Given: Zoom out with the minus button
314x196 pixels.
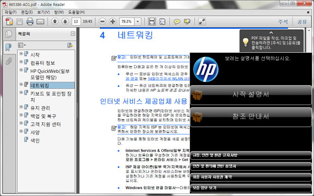Looking at the screenshot, I should click(x=103, y=21).
